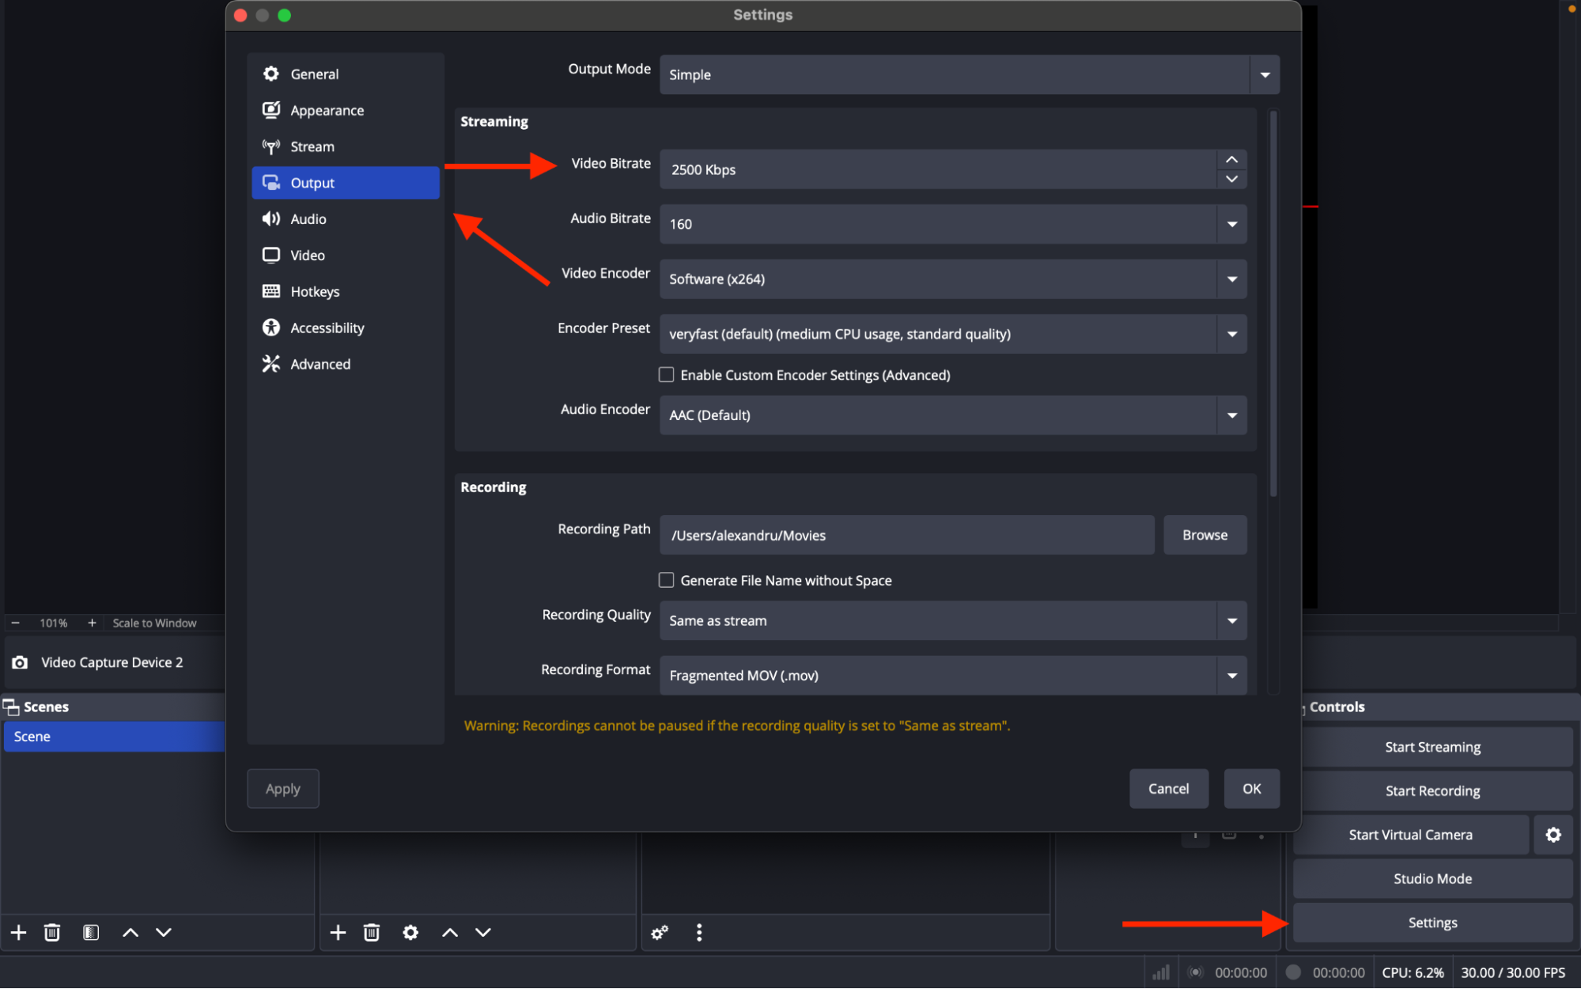Click the Recording Path input field
1581x989 pixels.
[906, 535]
